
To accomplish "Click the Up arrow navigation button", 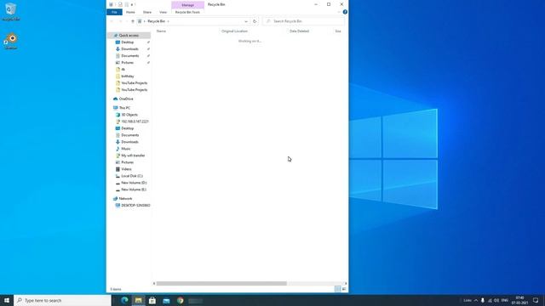I will (133, 21).
